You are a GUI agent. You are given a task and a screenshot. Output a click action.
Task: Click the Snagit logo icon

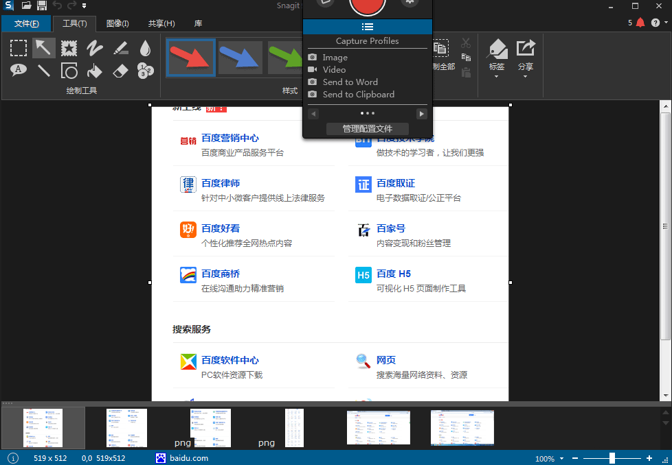pyautogui.click(x=8, y=5)
